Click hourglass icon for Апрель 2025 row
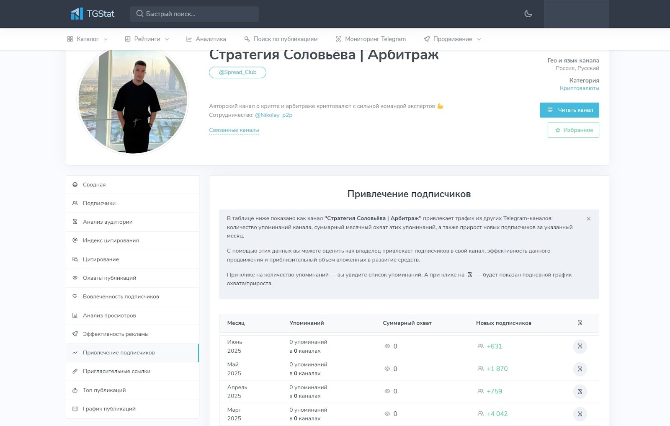 (x=580, y=392)
